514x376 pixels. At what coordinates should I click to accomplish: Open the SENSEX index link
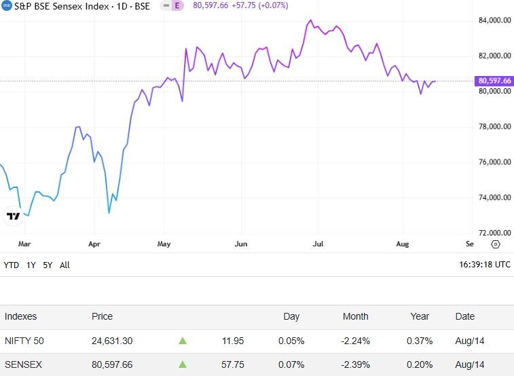23,364
